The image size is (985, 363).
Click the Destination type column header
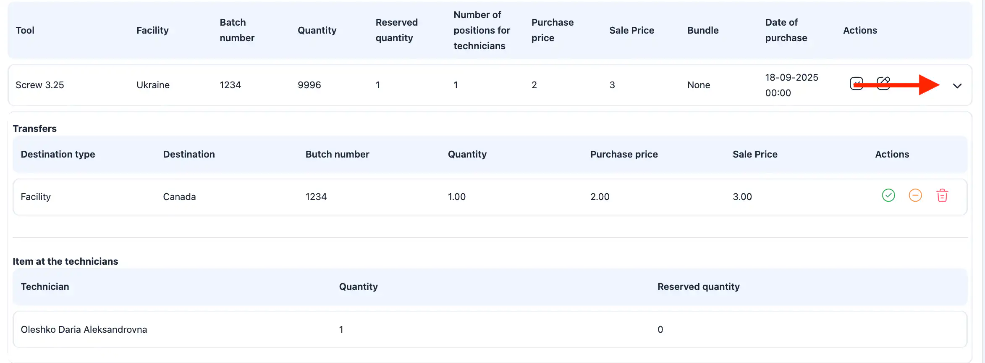pyautogui.click(x=58, y=154)
